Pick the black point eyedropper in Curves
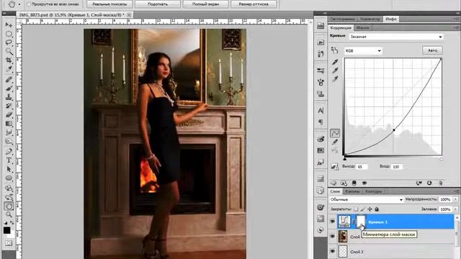Viewport: 461px width, 259px height. coord(335,62)
